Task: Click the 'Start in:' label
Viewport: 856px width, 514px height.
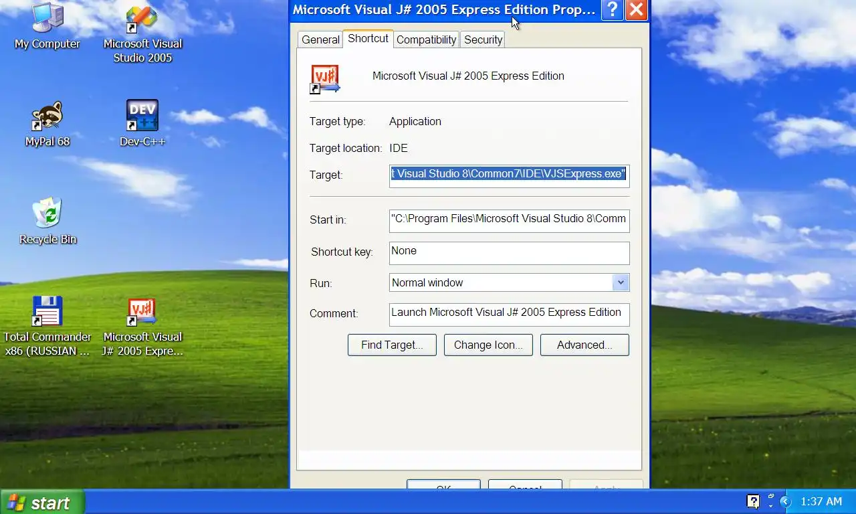Action: (x=328, y=220)
